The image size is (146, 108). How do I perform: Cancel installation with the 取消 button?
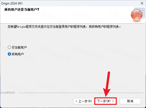pos(130,101)
